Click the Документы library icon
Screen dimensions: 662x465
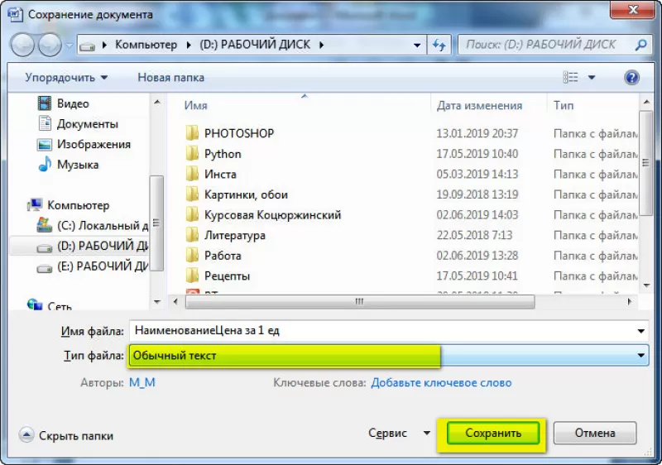pyautogui.click(x=45, y=123)
